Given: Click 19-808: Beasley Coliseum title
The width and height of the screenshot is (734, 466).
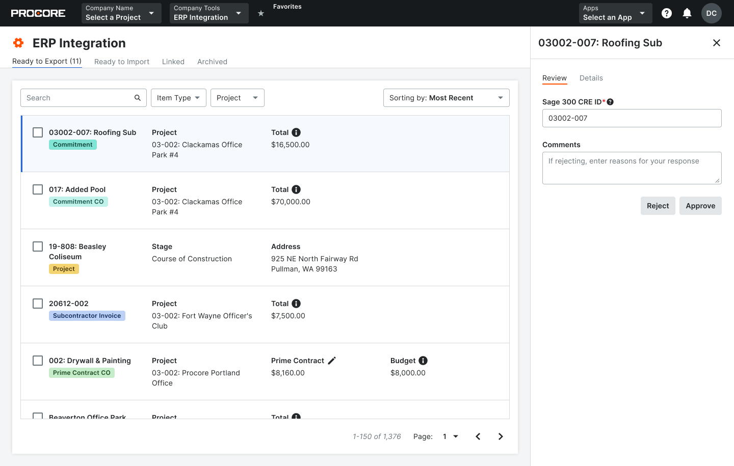Looking at the screenshot, I should coord(77,252).
